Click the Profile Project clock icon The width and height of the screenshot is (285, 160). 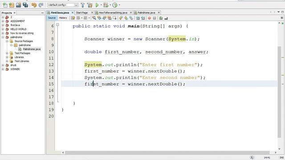click(x=115, y=5)
